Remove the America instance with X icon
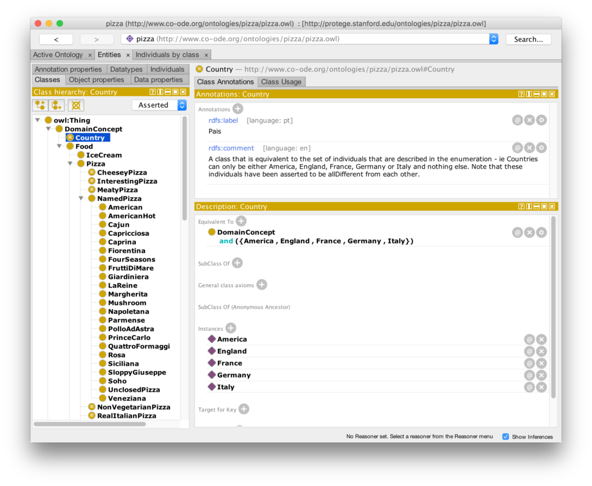The height and width of the screenshot is (486, 592). pyautogui.click(x=541, y=339)
